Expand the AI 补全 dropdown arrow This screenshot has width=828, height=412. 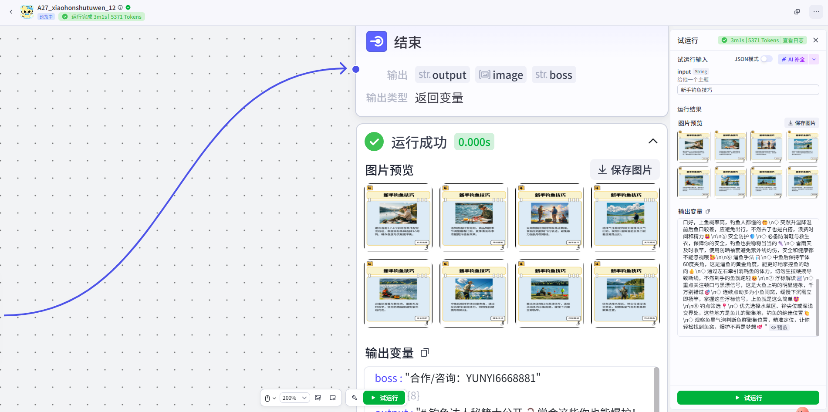(x=814, y=59)
